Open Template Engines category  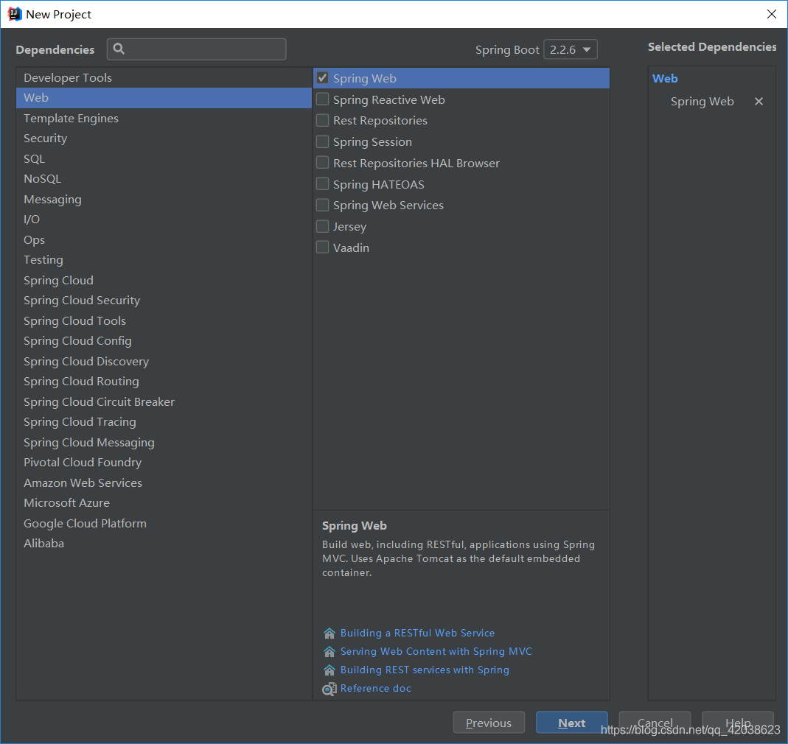pos(164,118)
